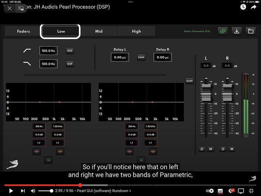Toggle closed captions button
The height and width of the screenshot is (196, 261).
(220, 191)
